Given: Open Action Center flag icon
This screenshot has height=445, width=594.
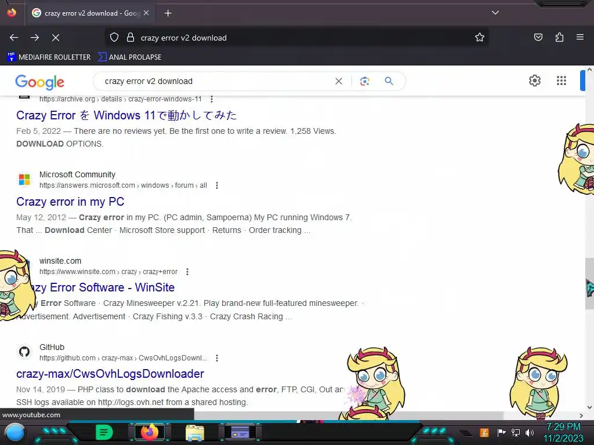Looking at the screenshot, I should (x=501, y=432).
